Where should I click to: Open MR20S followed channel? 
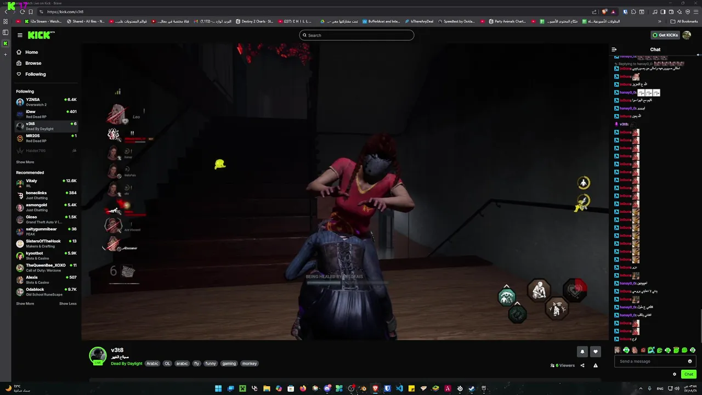pyautogui.click(x=46, y=138)
